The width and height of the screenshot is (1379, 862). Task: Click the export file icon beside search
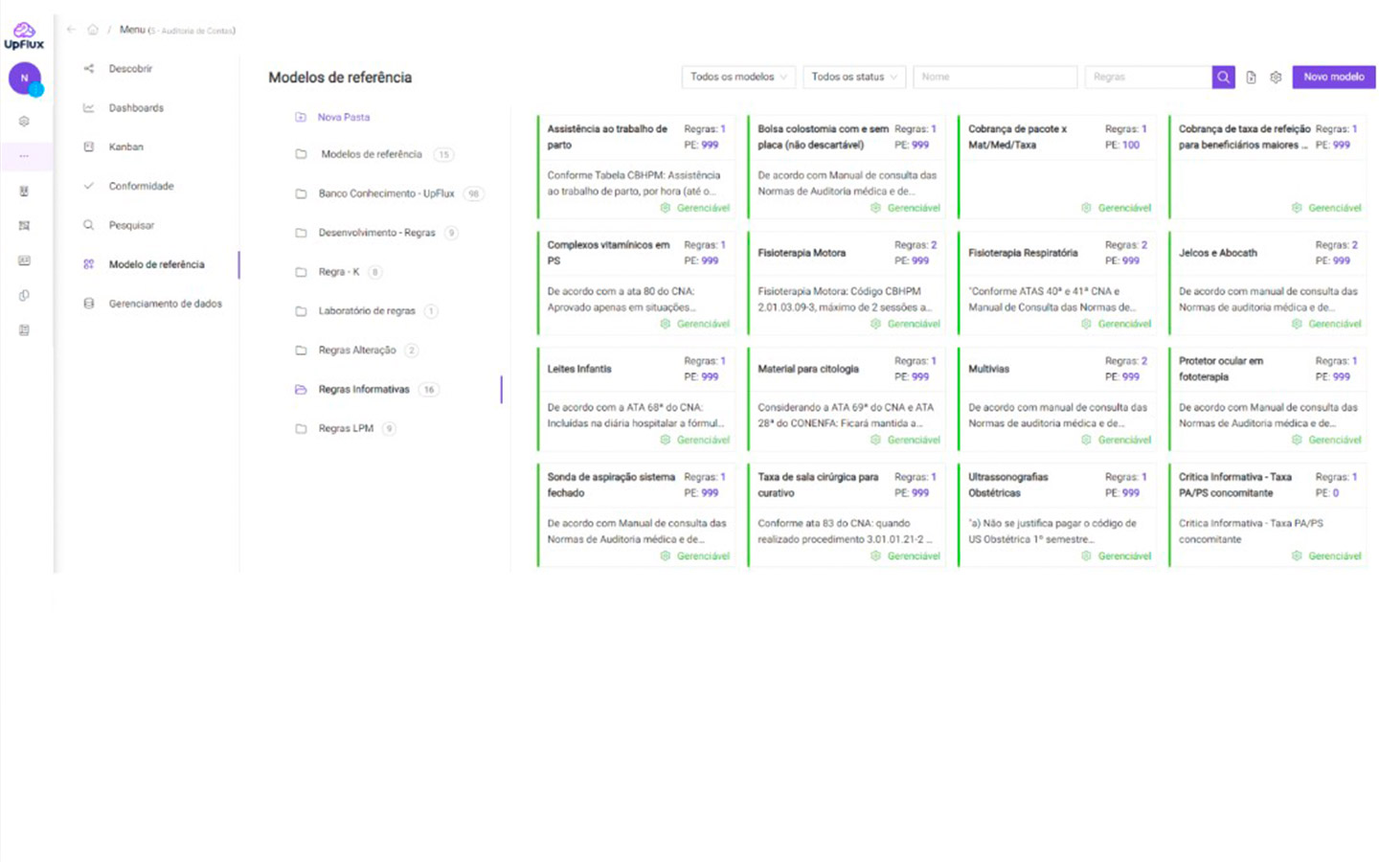1251,78
